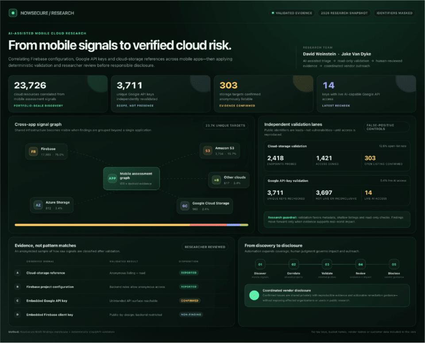425x343 pixels.
Task: Click step 05 Disclose marker
Action: (x=394, y=264)
